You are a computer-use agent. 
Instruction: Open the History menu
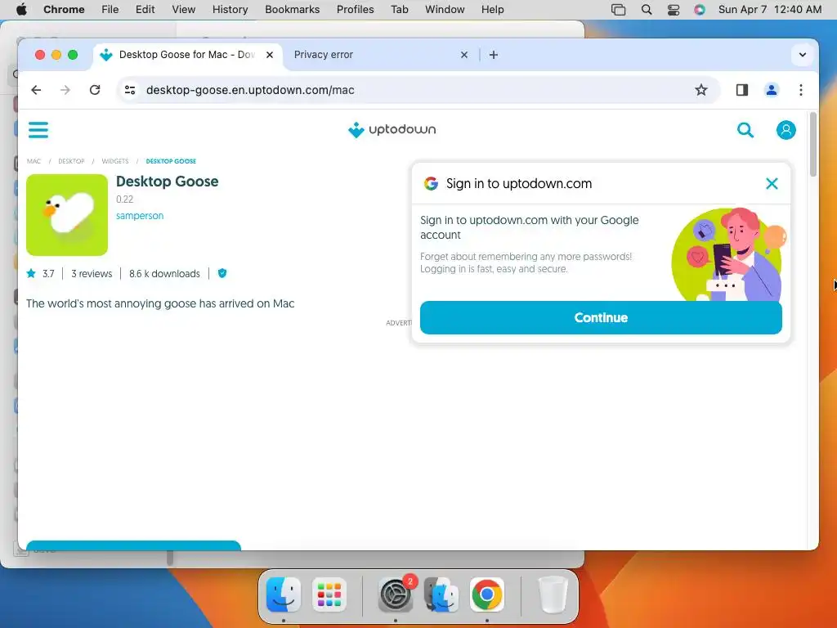pos(230,10)
